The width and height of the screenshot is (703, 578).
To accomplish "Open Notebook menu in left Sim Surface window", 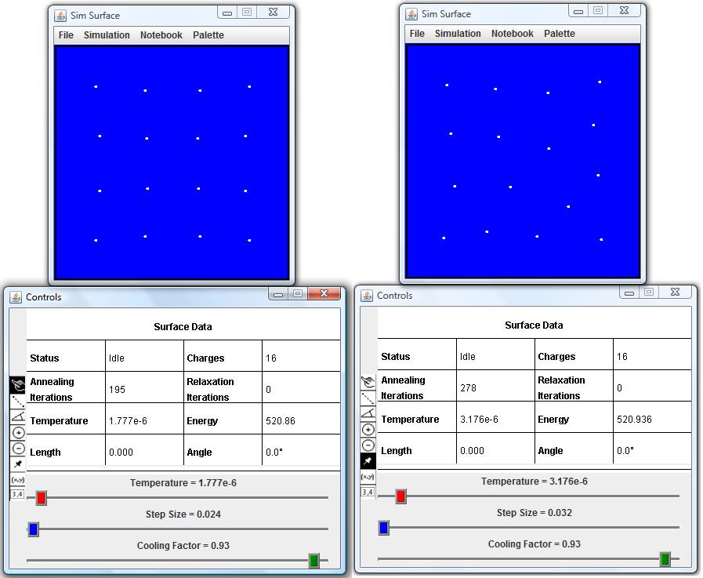I will 161,35.
